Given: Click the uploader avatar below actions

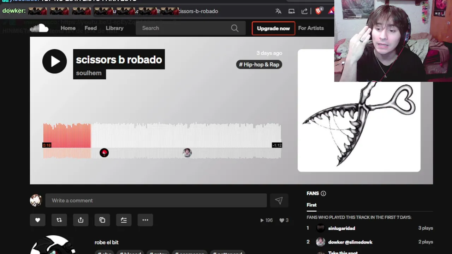Looking at the screenshot, I should pos(53,245).
